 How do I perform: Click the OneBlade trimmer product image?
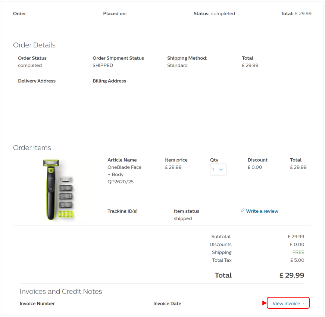[59, 189]
